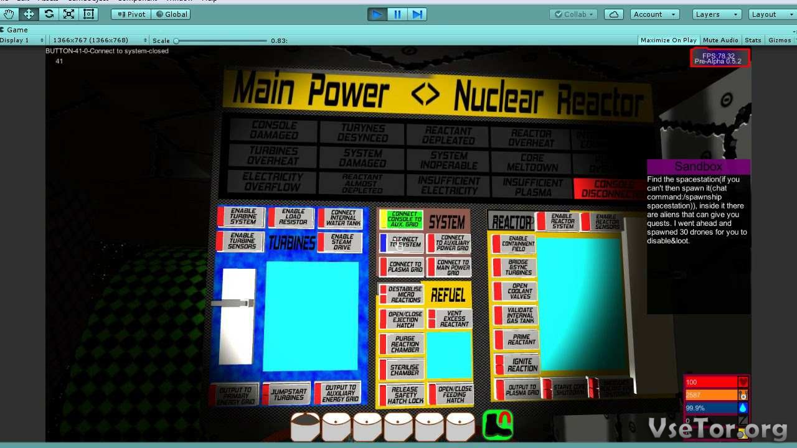
Task: Select the Rect transform tool
Action: click(89, 14)
